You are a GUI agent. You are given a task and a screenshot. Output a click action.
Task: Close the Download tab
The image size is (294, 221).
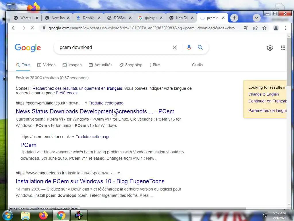click(x=99, y=18)
